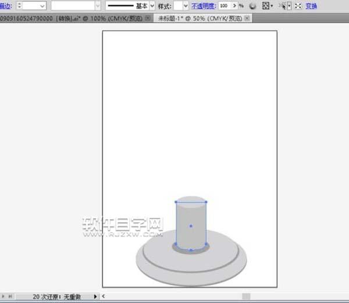Viewport: 349px width, 303px height.
Task: Click the recolor artwork globe icon
Action: (x=253, y=5)
